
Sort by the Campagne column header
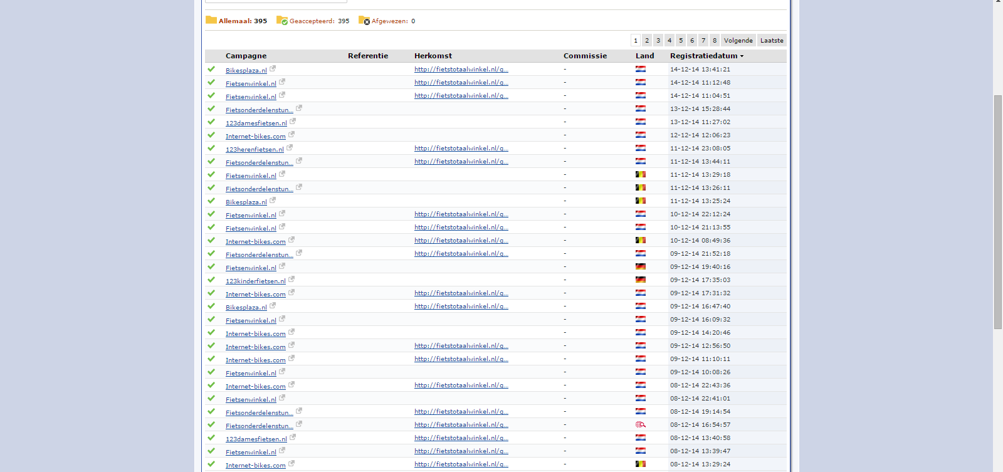click(246, 56)
